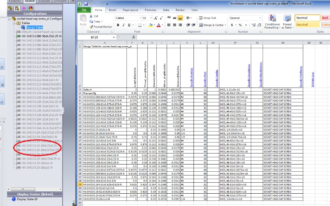Viewport: 330px width, 206px height.
Task: Toggle Italic formatting
Action: [x=123, y=25]
